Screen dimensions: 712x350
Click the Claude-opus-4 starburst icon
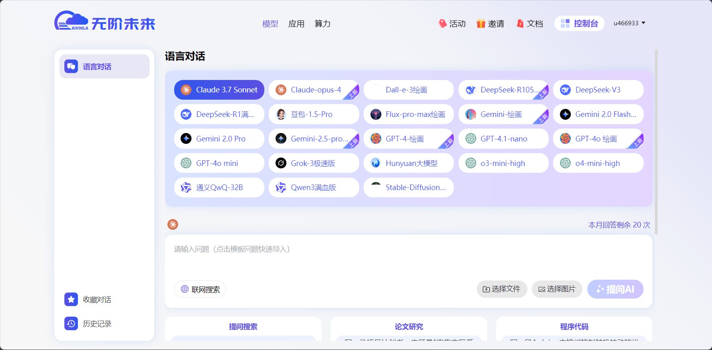[x=281, y=90]
